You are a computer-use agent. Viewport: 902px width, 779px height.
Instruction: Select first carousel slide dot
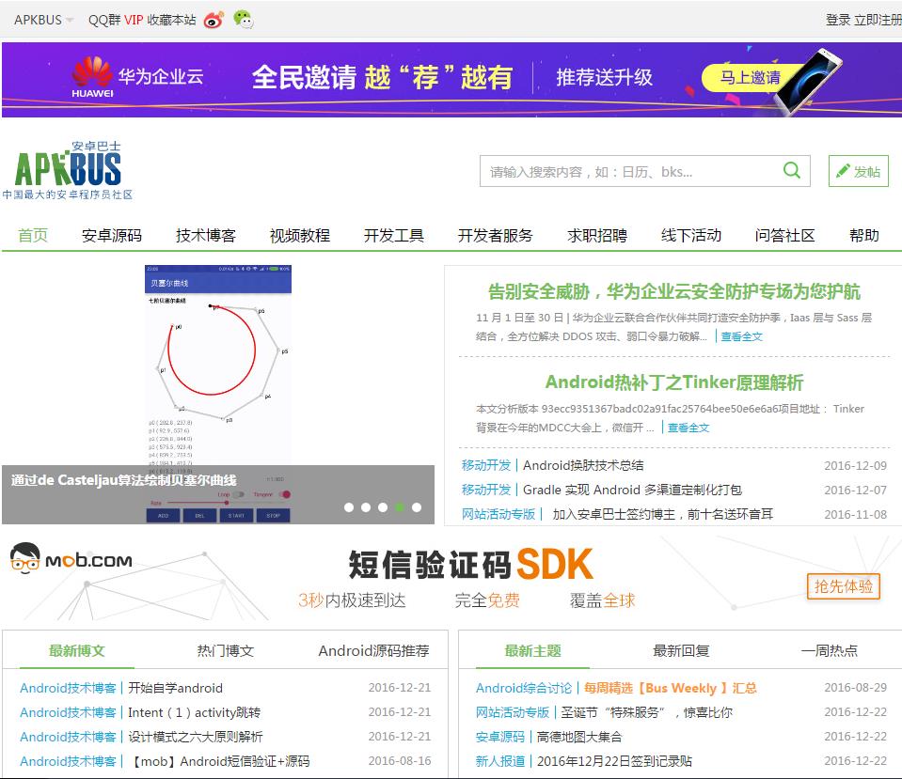point(349,507)
